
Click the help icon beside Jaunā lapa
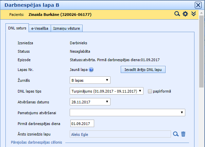tap(91, 70)
